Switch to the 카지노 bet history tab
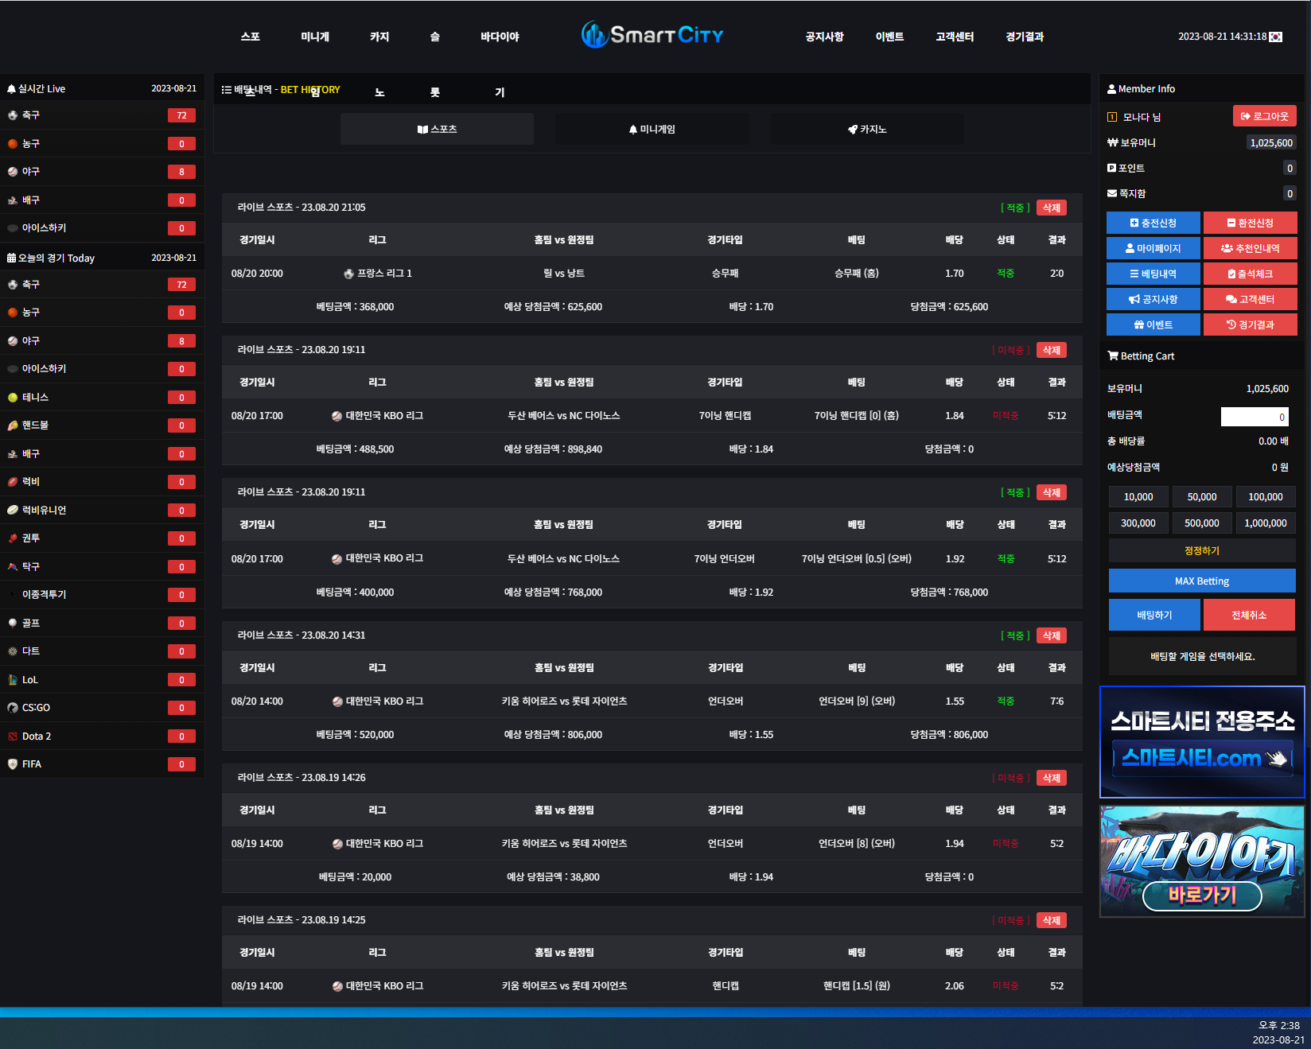 tap(867, 129)
